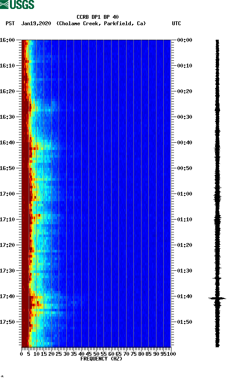Click the '16:10' PST time label
This screenshot has height=381, width=236.
coord(8,66)
